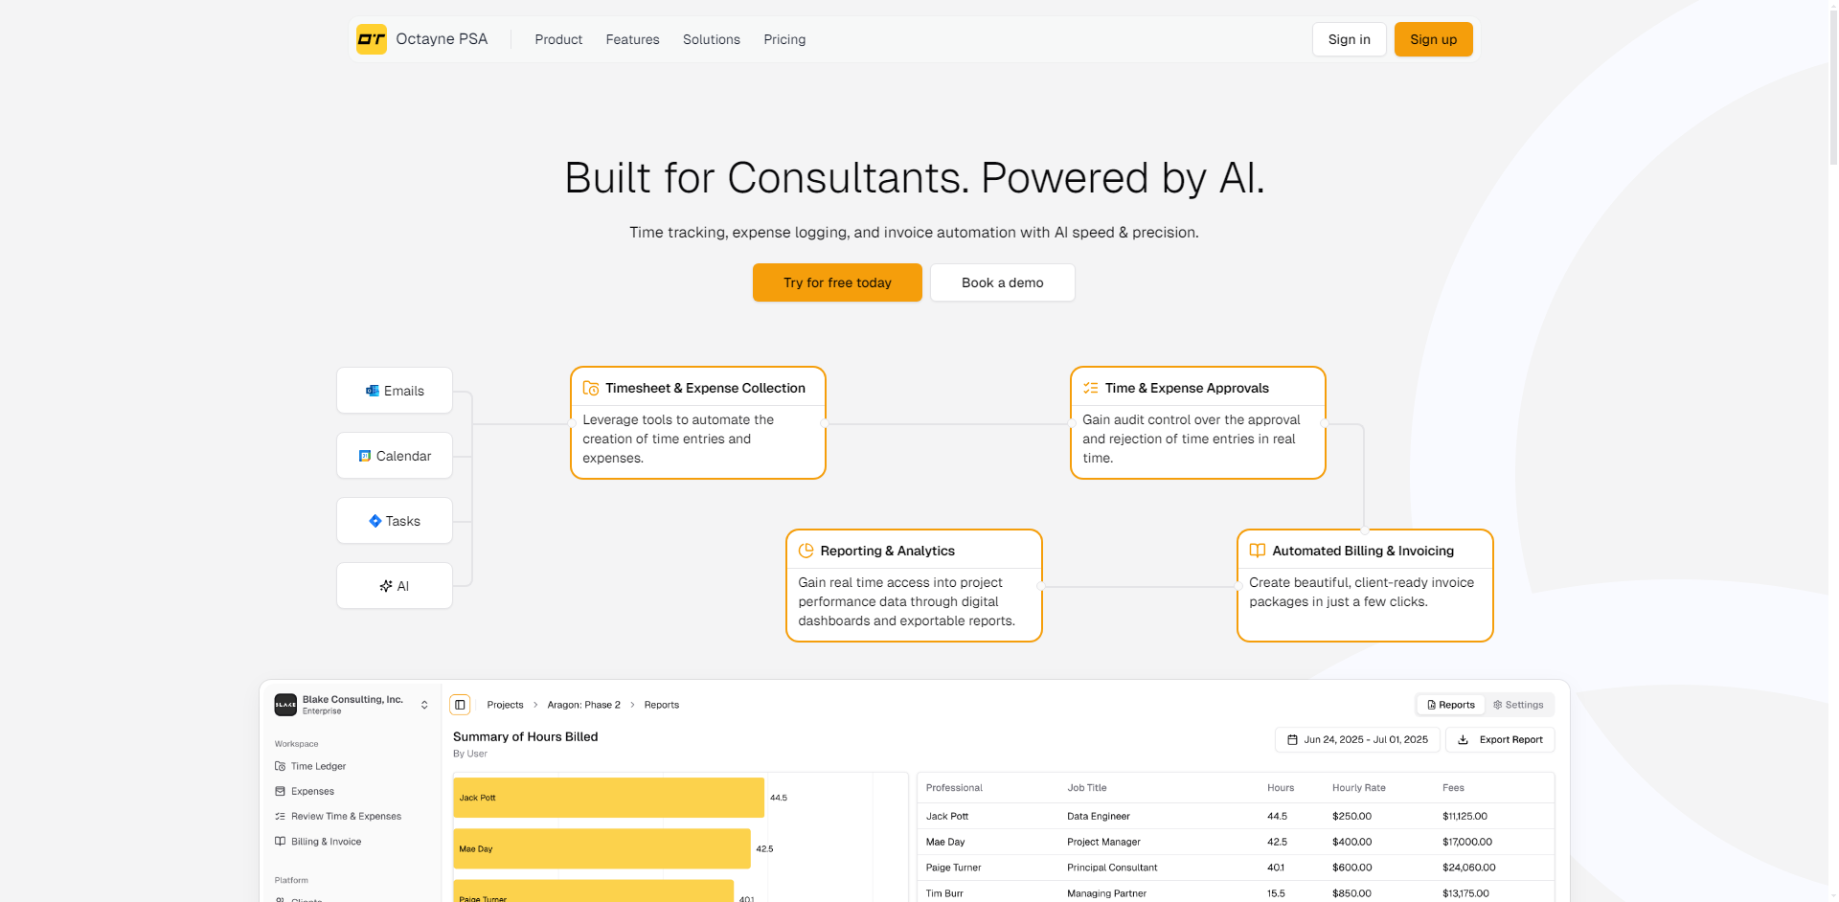Open the Product navigation menu
The width and height of the screenshot is (1839, 902).
(558, 39)
